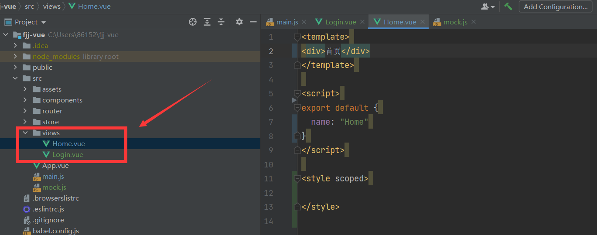Image resolution: width=597 pixels, height=235 pixels.
Task: Click the Project panel window icon
Action: pos(8,22)
